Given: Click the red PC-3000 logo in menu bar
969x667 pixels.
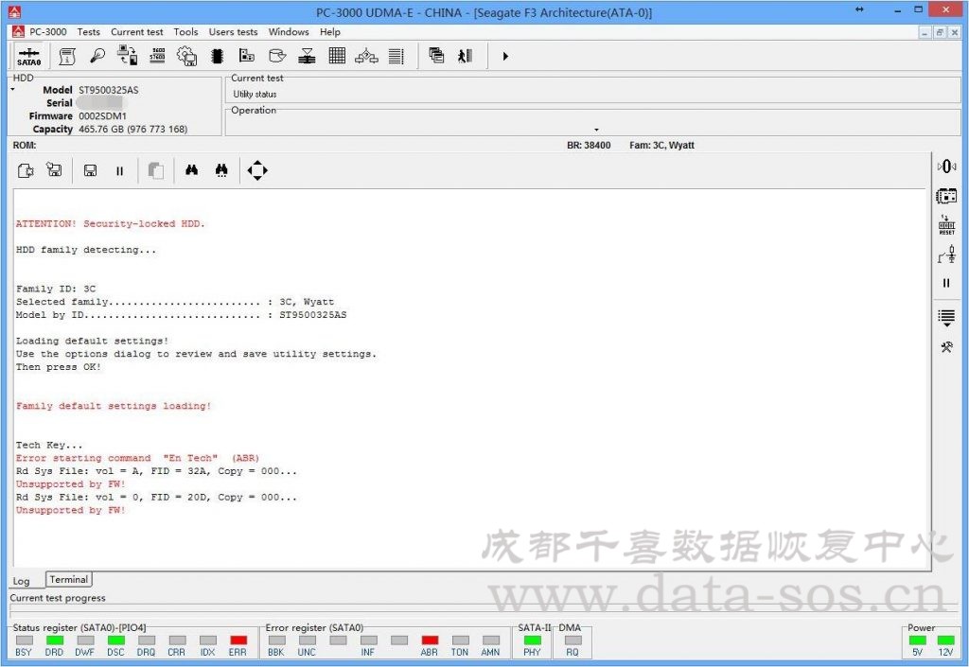Looking at the screenshot, I should point(19,31).
